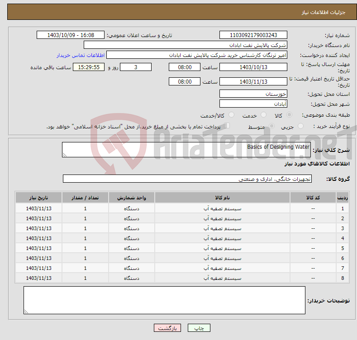Click the announcement date field 1403/10/09 - 16:08
Screen dimensions: 357x340
71,35
